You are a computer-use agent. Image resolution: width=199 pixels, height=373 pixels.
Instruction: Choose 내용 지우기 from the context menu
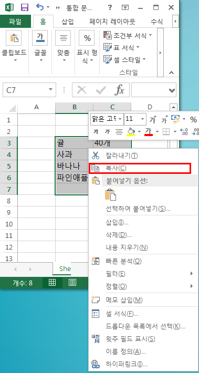(143, 247)
